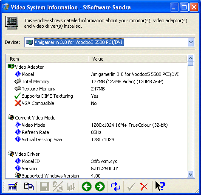Click icon beside Supported Windows Version
Screen dimensions: 201x195
coord(18,175)
